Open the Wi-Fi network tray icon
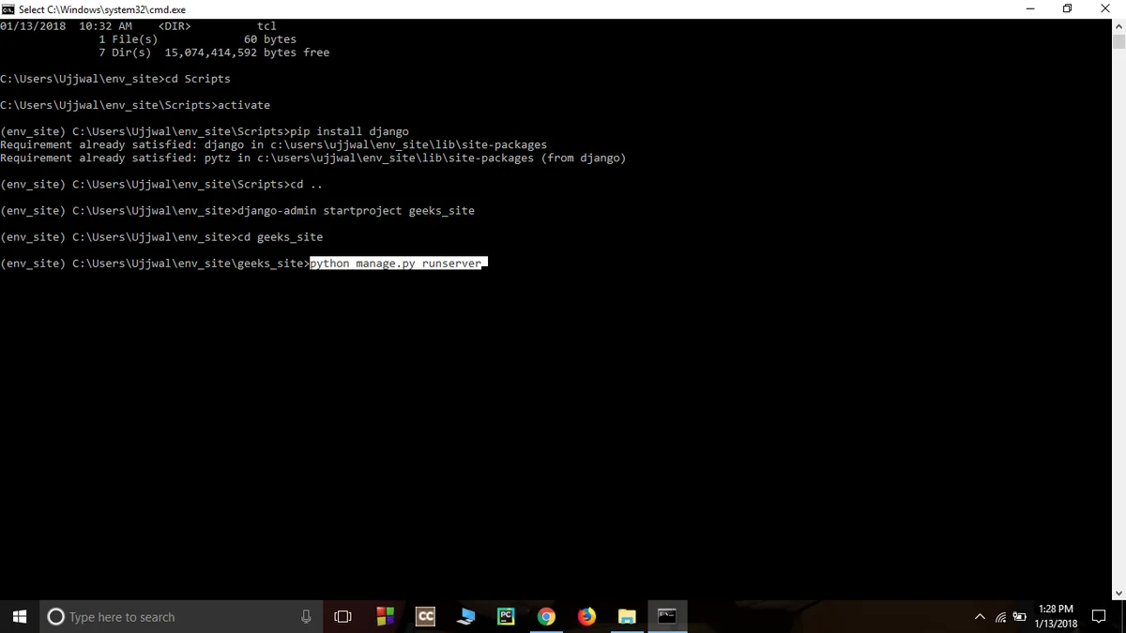Image resolution: width=1126 pixels, height=633 pixels. tap(1001, 617)
